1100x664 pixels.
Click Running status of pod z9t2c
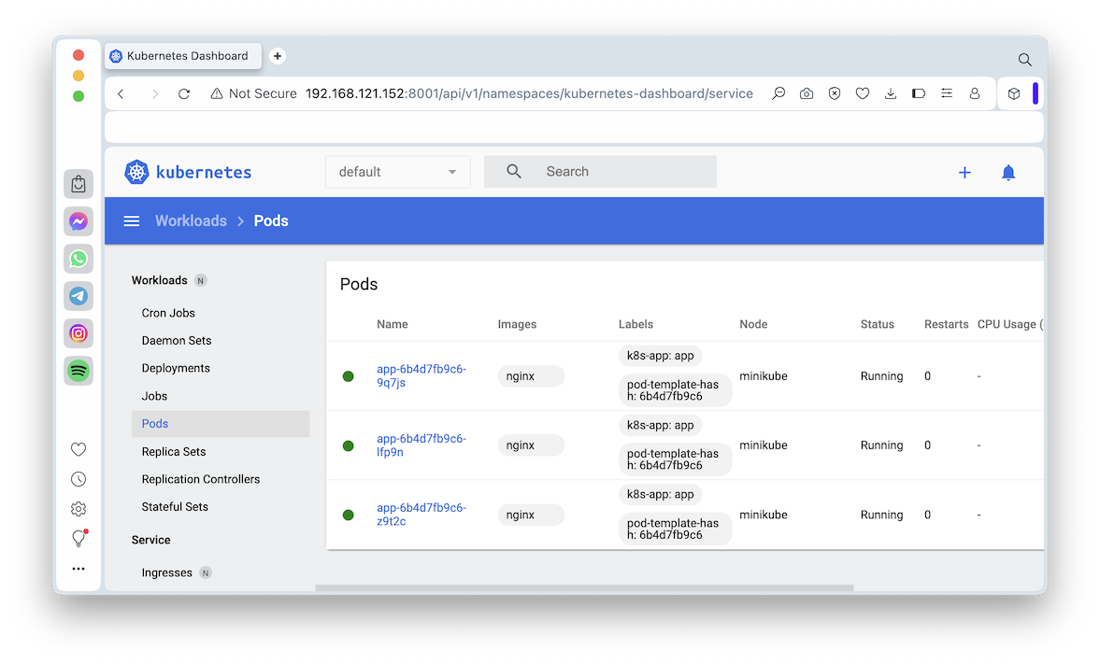[x=881, y=515]
